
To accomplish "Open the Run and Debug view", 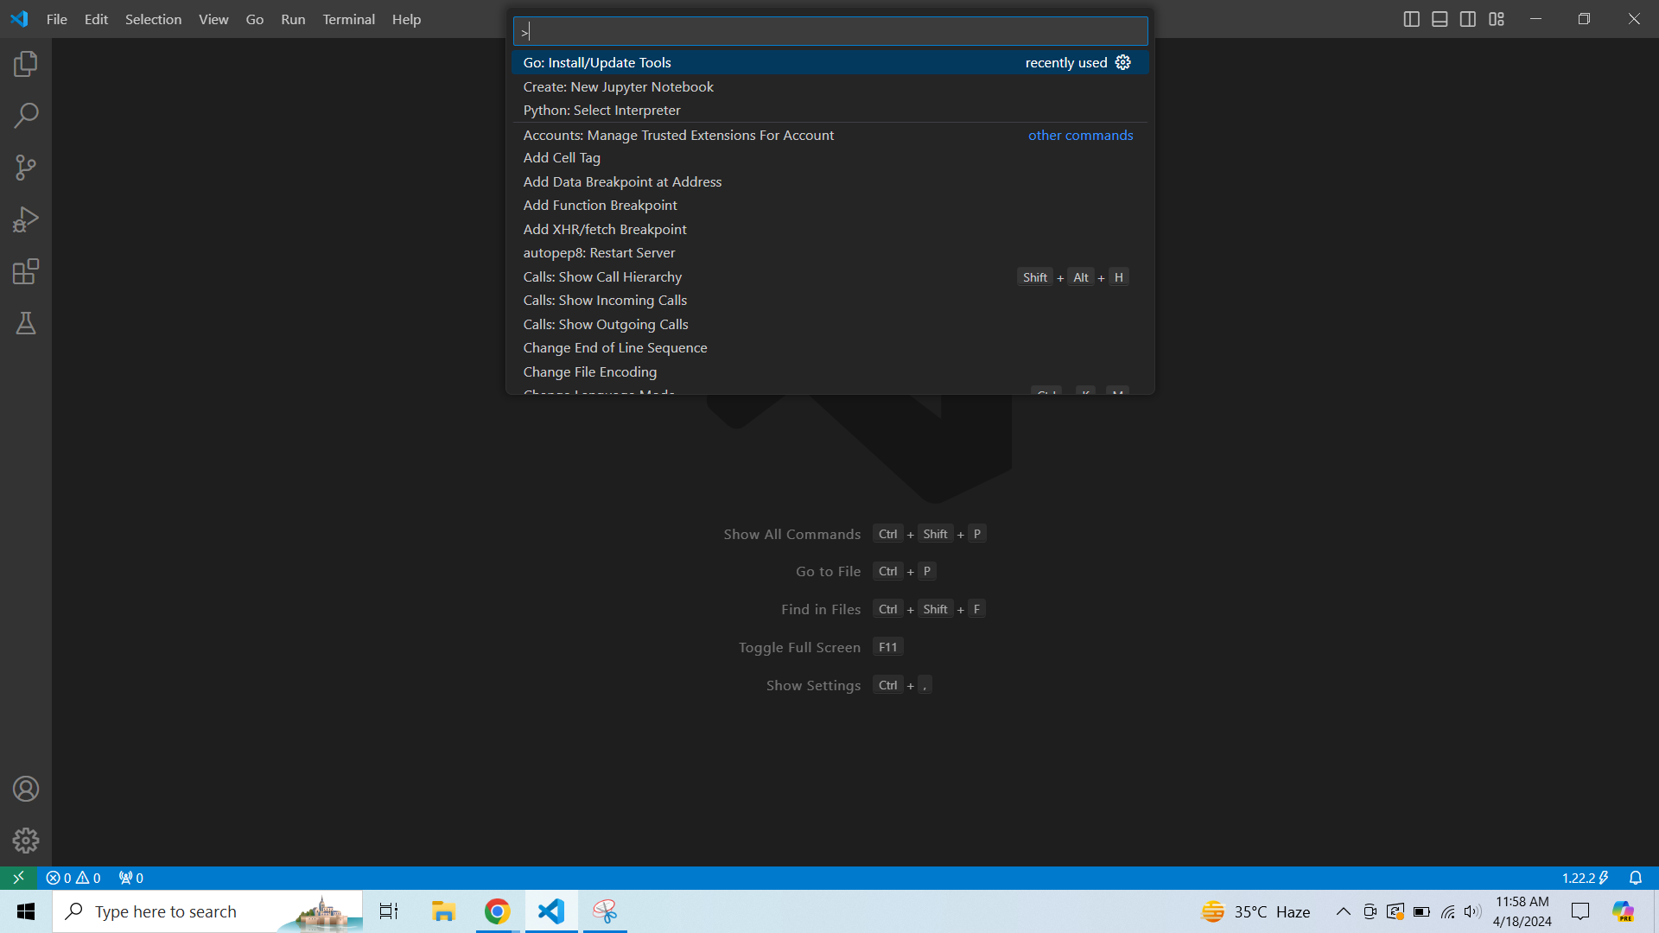I will point(26,219).
